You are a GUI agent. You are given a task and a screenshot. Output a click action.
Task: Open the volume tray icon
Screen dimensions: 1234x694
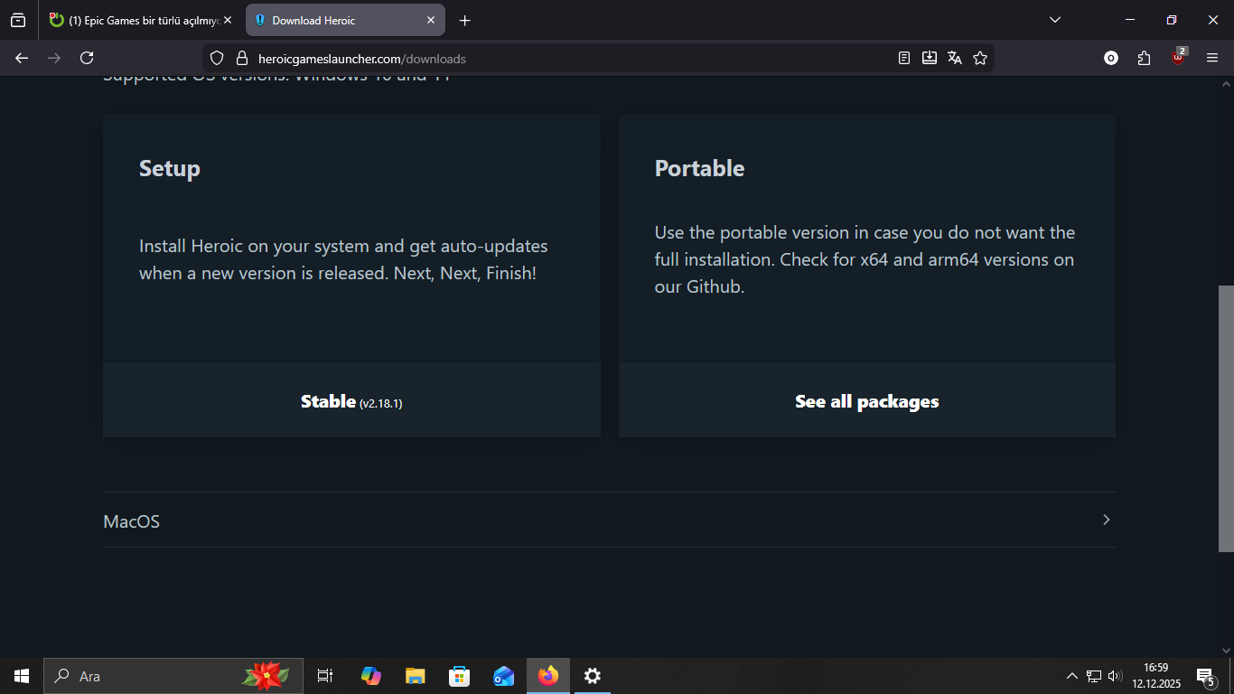tap(1115, 676)
